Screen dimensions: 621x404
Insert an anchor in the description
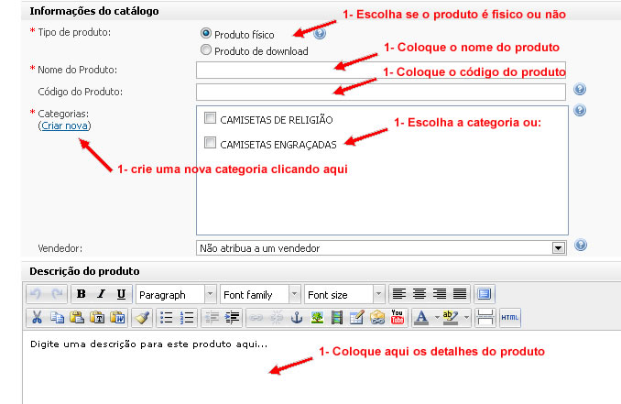[296, 318]
